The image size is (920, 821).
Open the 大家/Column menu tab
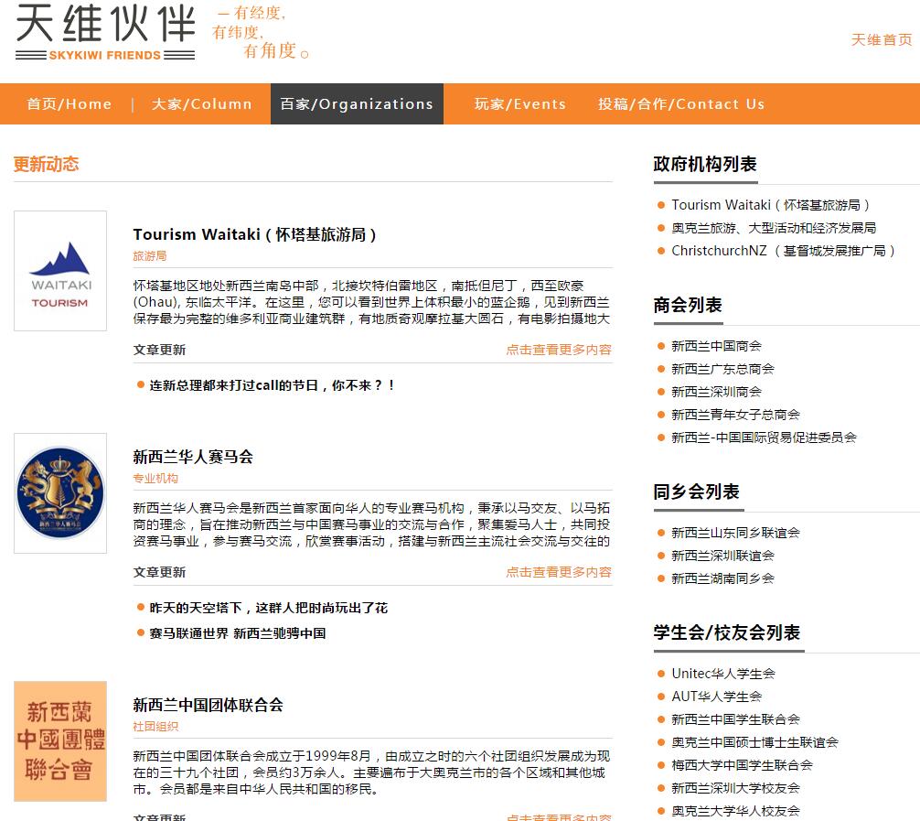tap(201, 104)
